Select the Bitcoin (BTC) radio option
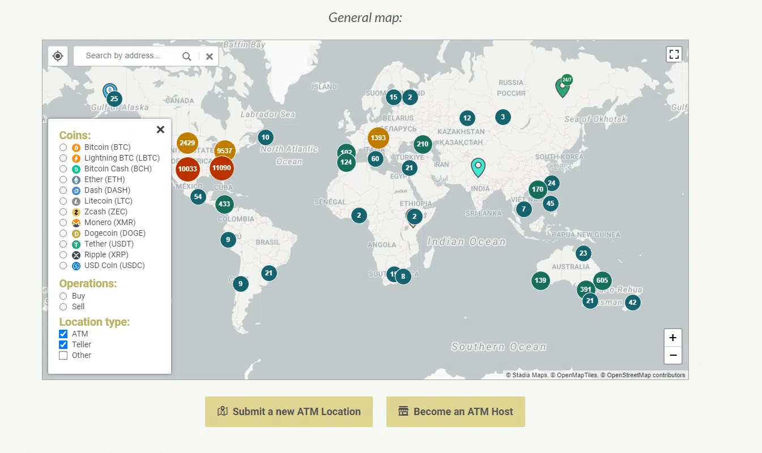The height and width of the screenshot is (453, 762). (x=63, y=148)
